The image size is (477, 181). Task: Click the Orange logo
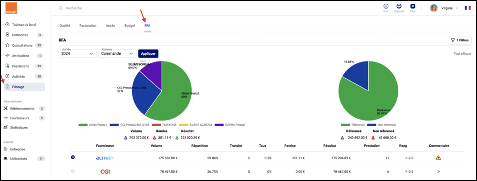pyautogui.click(x=11, y=8)
